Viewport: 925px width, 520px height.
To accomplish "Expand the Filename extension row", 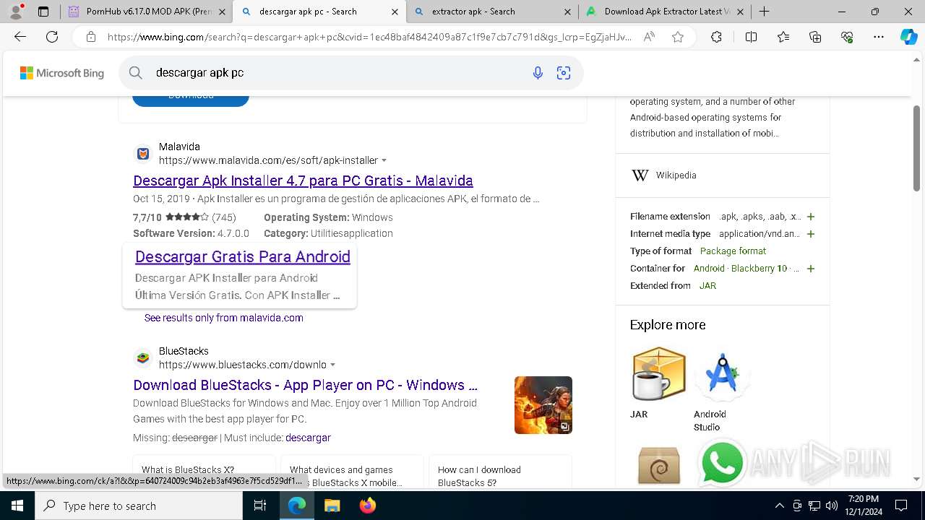I will [811, 217].
